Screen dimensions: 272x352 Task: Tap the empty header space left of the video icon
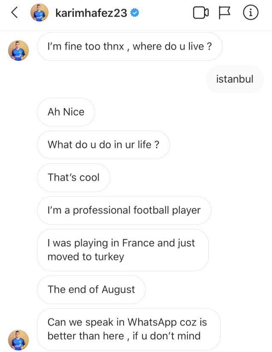166,13
